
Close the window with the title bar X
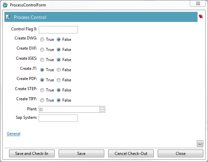[198, 3]
